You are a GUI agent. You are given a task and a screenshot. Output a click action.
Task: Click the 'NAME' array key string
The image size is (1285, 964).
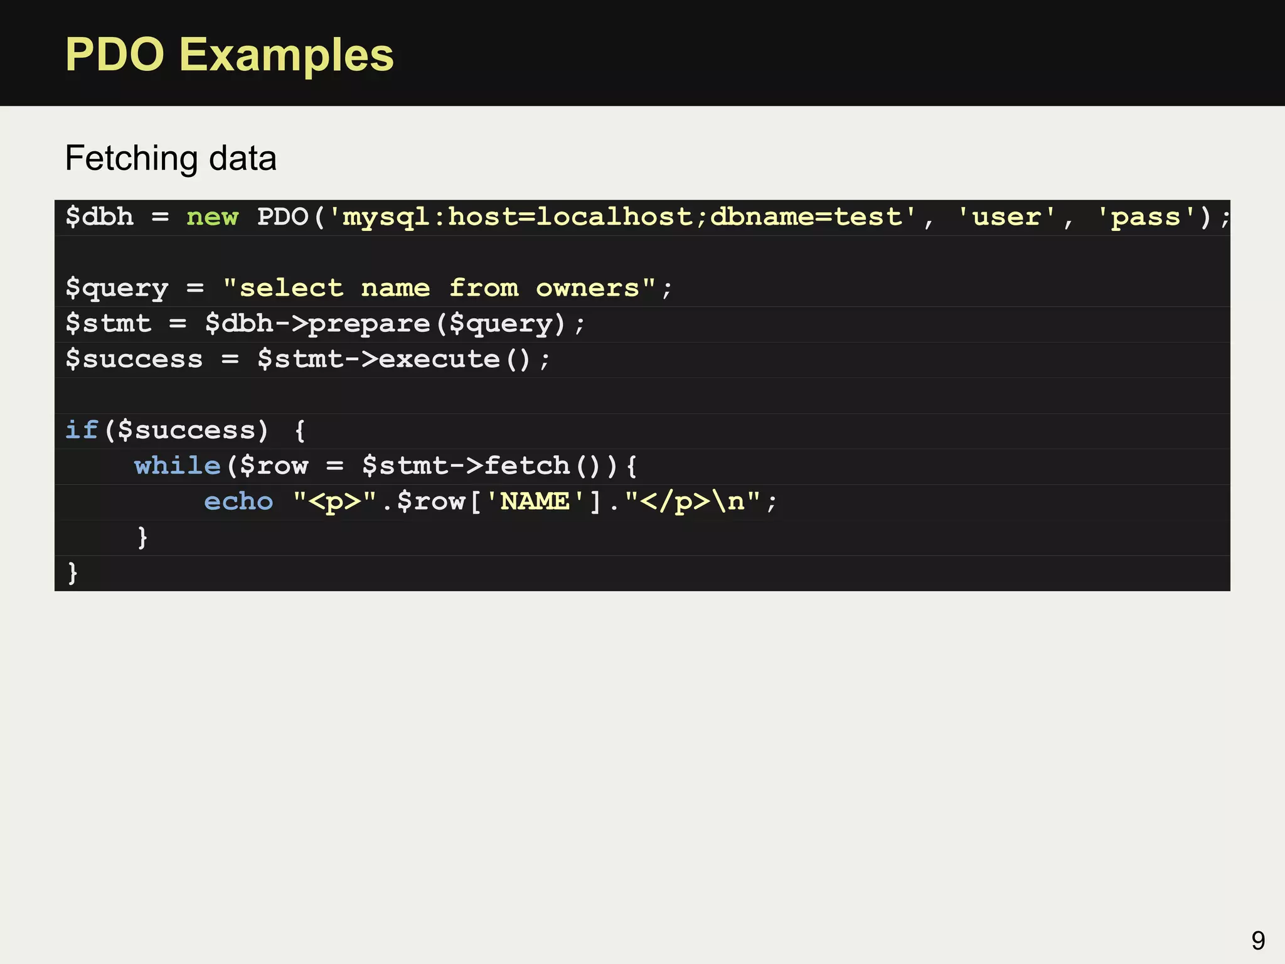[x=535, y=501]
